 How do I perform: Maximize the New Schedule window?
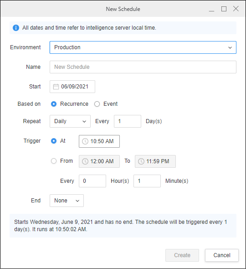click(224, 9)
